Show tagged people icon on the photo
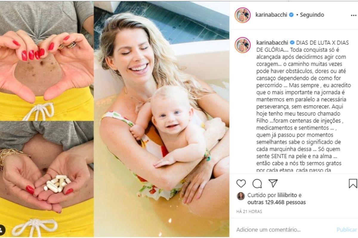Viewport: 358px width, 238px height. click(2, 230)
